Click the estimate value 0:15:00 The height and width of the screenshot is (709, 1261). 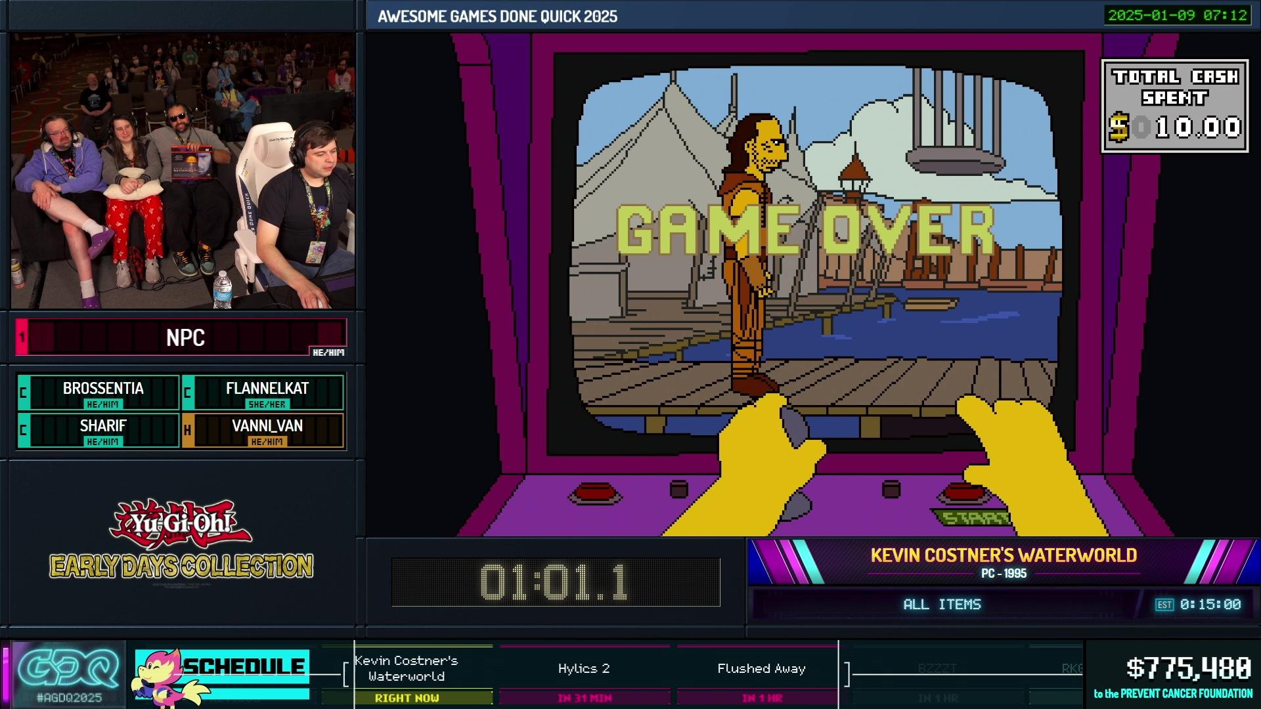click(x=1210, y=605)
